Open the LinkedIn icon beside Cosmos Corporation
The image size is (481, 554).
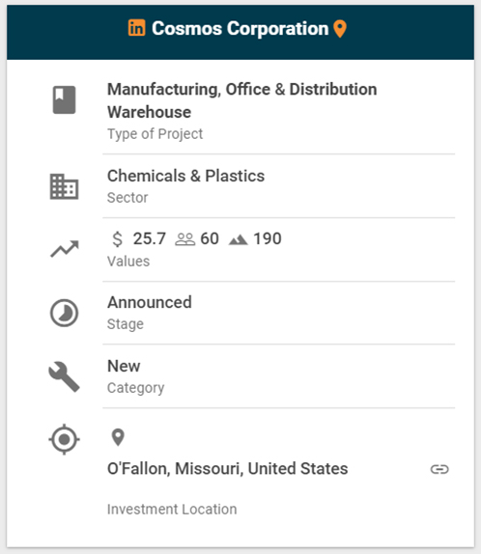136,28
